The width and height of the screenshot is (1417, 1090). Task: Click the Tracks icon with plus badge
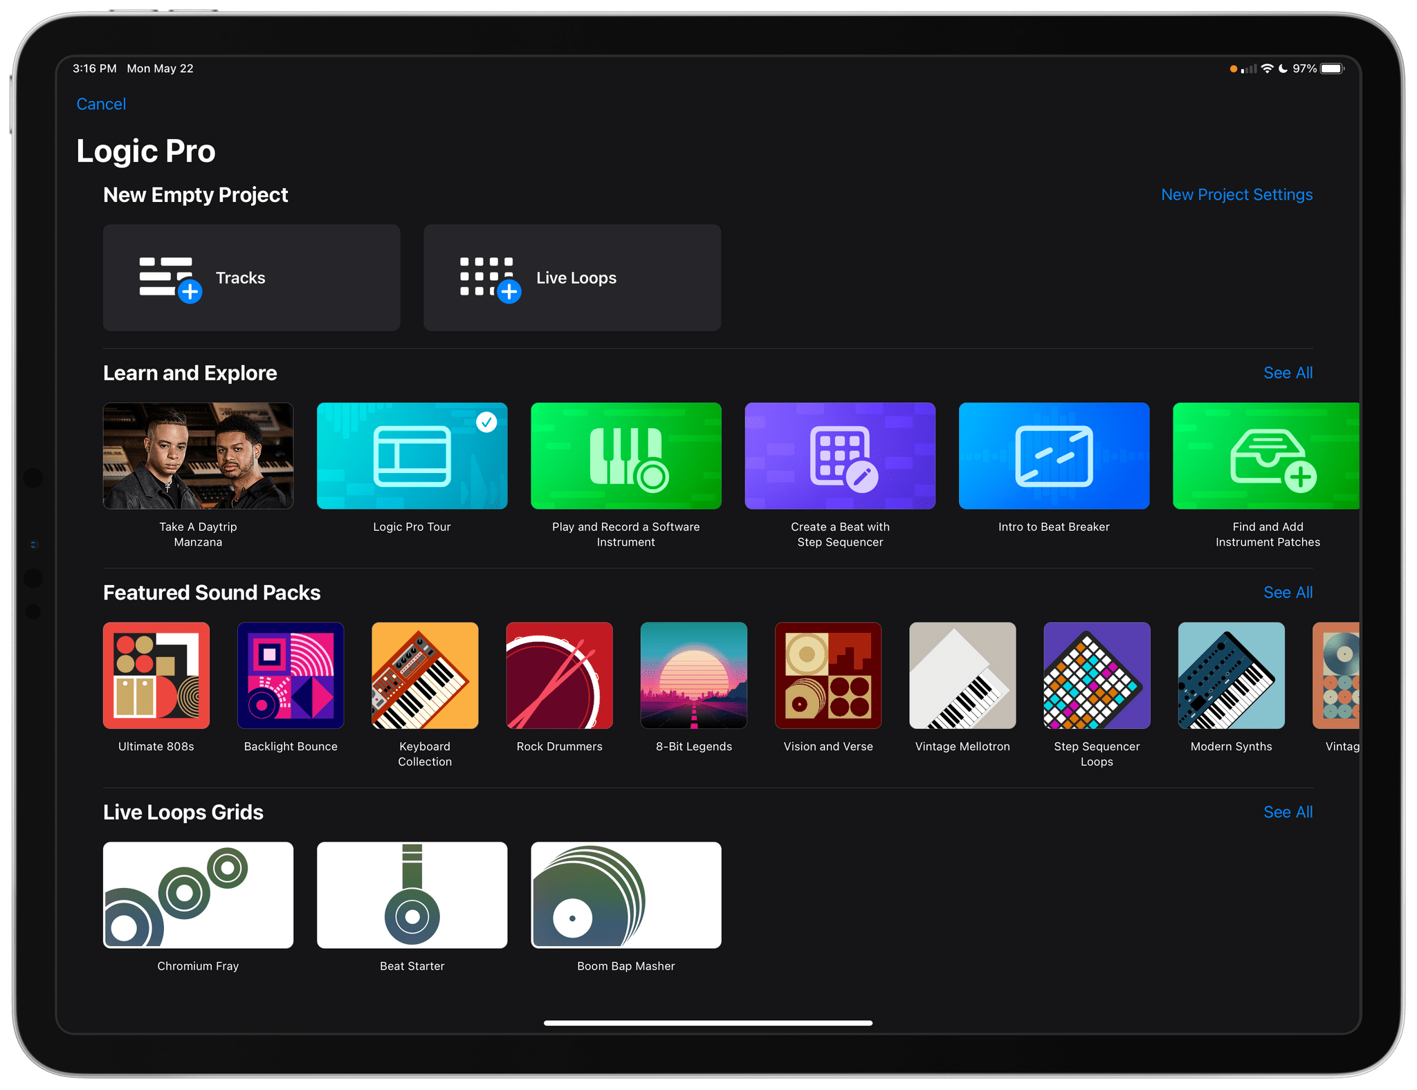(x=170, y=279)
